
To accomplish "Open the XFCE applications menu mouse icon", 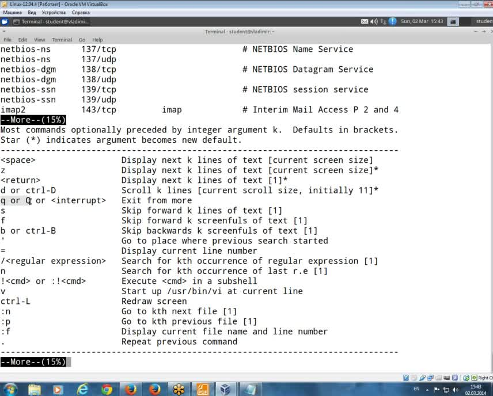I will pyautogui.click(x=5, y=21).
